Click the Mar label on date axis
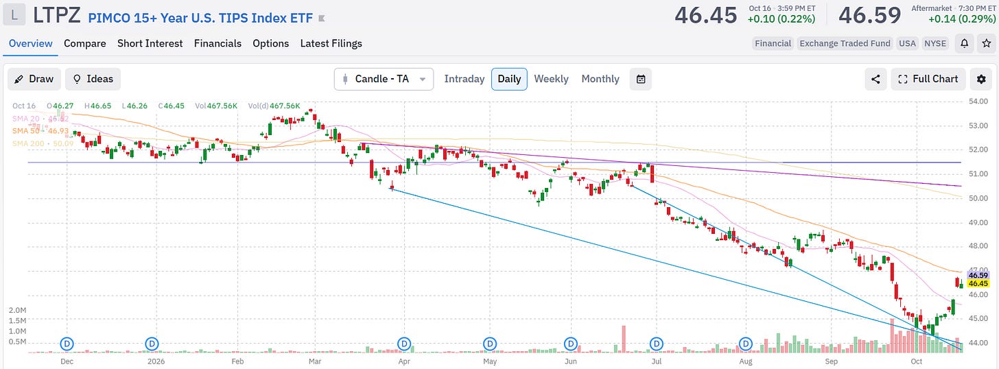This screenshot has width=999, height=369. click(x=315, y=360)
